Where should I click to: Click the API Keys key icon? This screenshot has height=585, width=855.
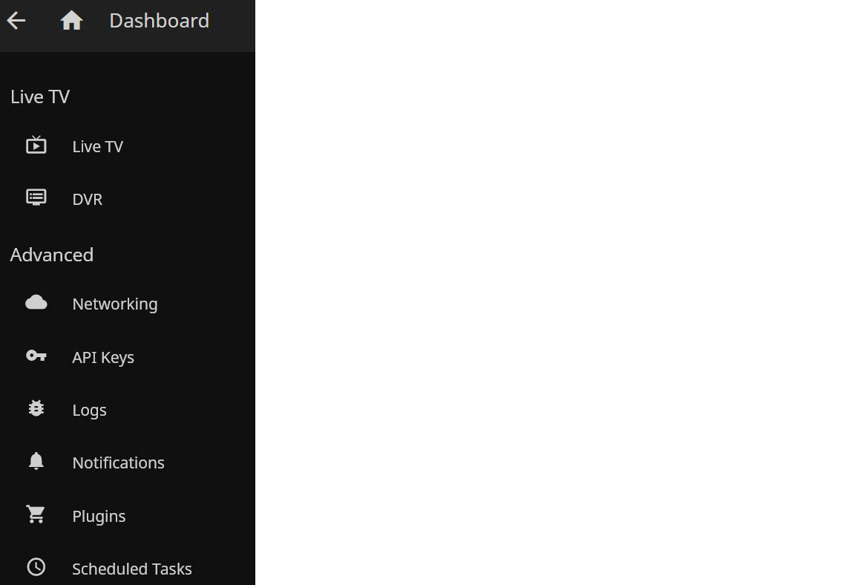[36, 356]
